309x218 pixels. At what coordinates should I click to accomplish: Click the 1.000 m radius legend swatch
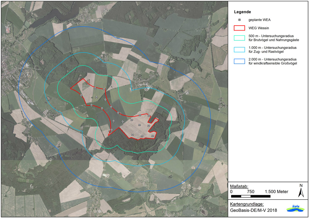click(x=239, y=50)
